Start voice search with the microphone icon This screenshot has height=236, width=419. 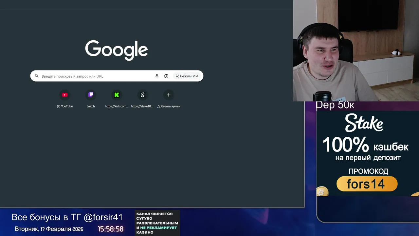(x=157, y=76)
